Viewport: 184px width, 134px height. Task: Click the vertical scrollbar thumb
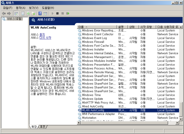(181, 110)
